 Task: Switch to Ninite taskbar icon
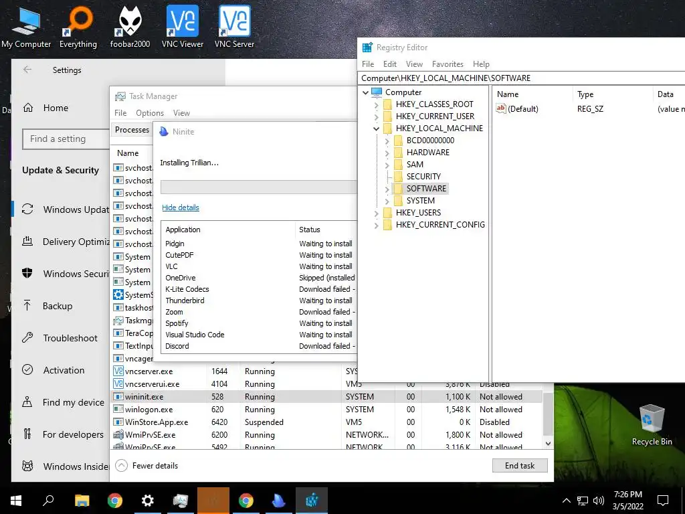pyautogui.click(x=278, y=501)
